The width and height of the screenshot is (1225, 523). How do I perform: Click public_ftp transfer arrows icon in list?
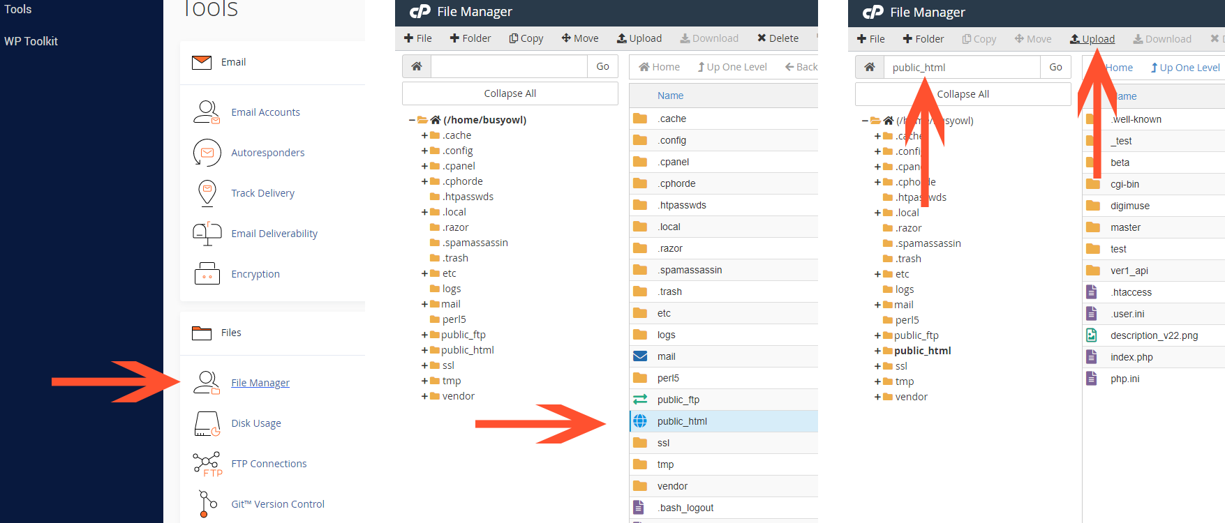640,400
